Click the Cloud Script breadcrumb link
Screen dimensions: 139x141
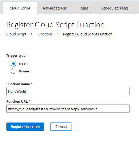point(16,34)
